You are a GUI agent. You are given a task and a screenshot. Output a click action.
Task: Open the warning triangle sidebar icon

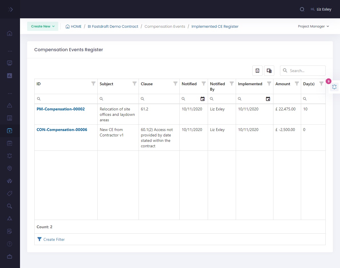[10, 105]
